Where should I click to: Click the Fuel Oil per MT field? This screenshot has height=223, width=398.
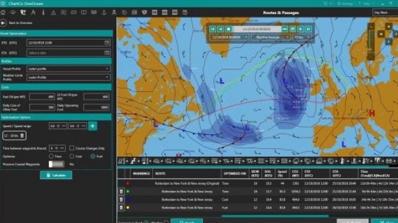(42, 96)
